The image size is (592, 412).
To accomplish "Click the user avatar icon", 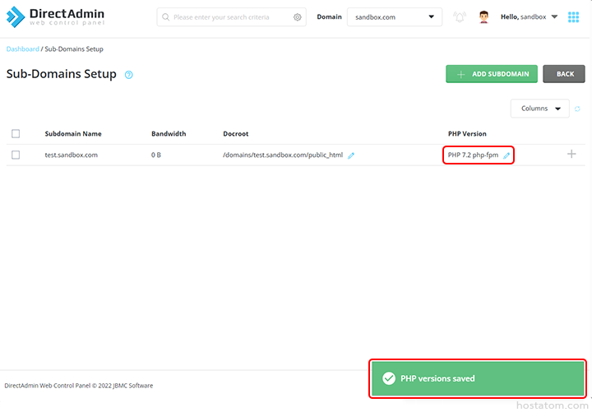I will click(483, 17).
